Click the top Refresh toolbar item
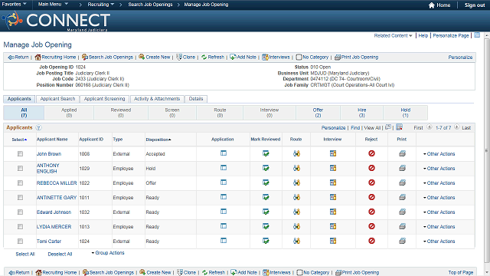 (x=213, y=58)
